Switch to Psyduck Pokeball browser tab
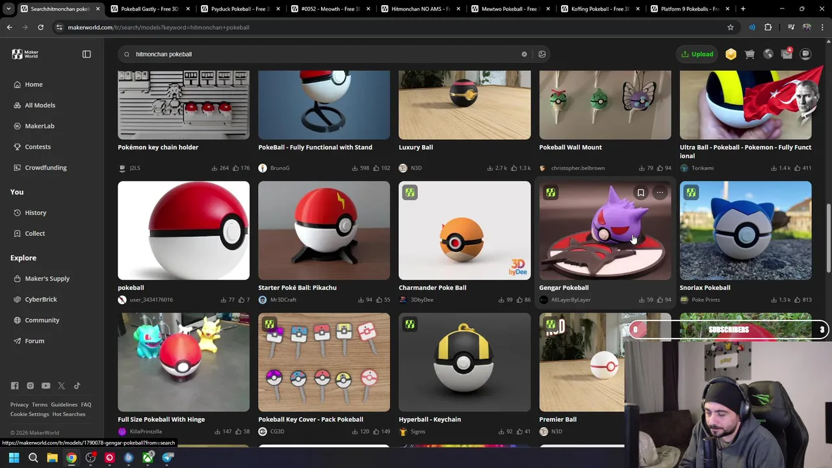This screenshot has height=468, width=832. coord(239,9)
